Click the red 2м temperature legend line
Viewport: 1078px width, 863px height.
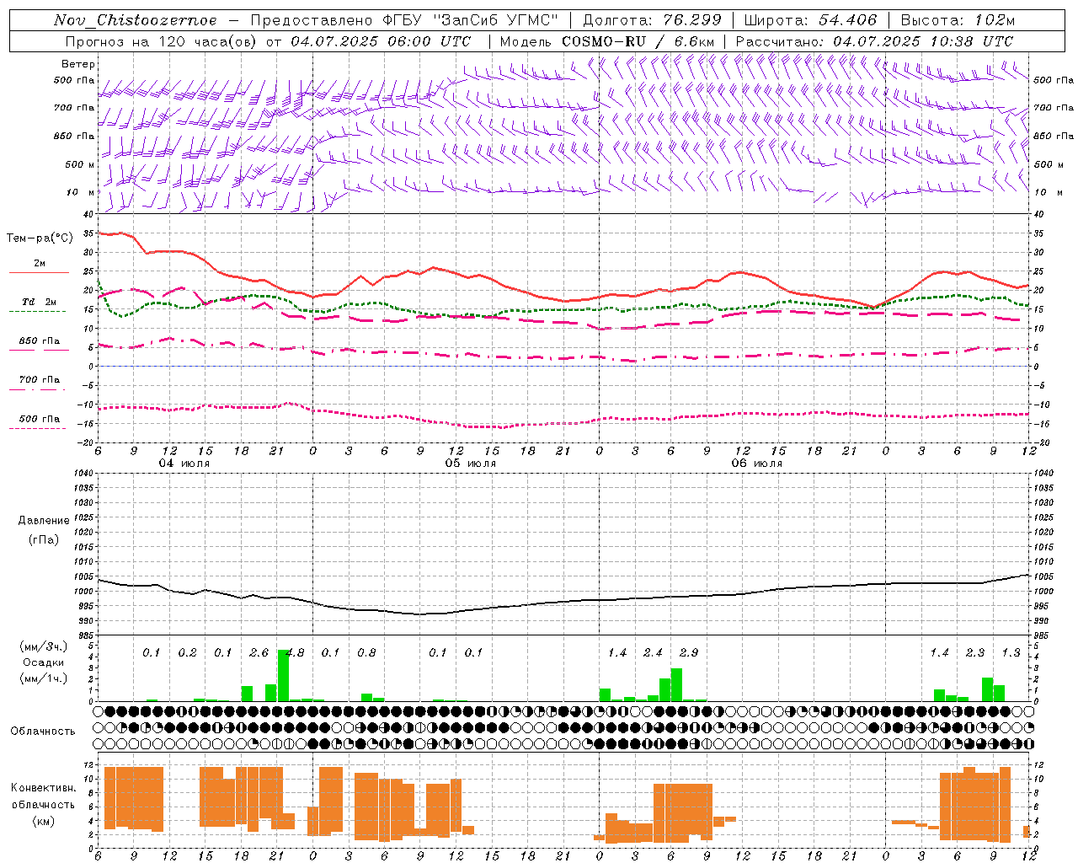coord(38,272)
